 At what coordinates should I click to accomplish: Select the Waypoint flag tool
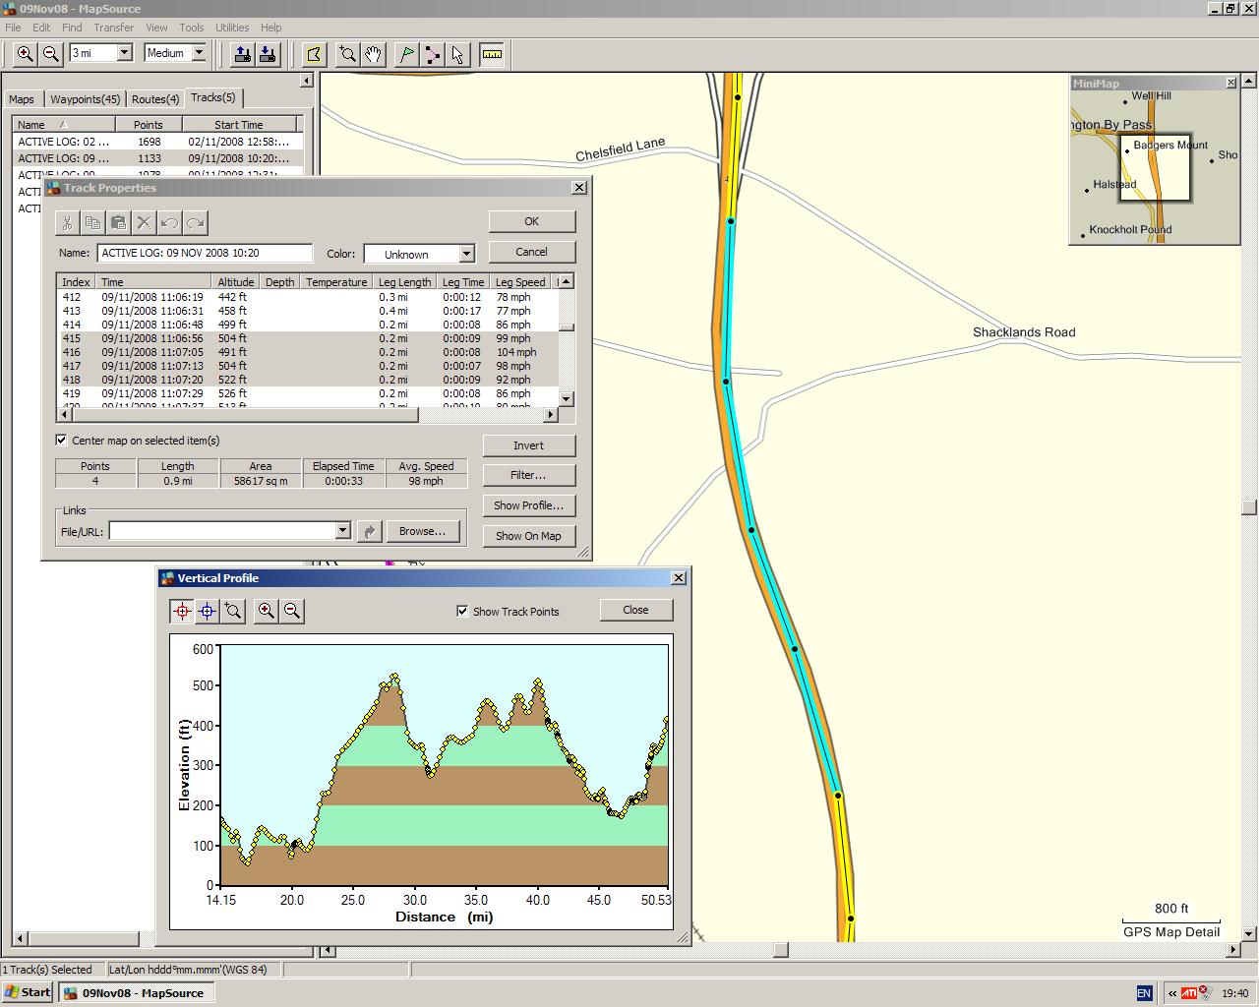click(406, 54)
